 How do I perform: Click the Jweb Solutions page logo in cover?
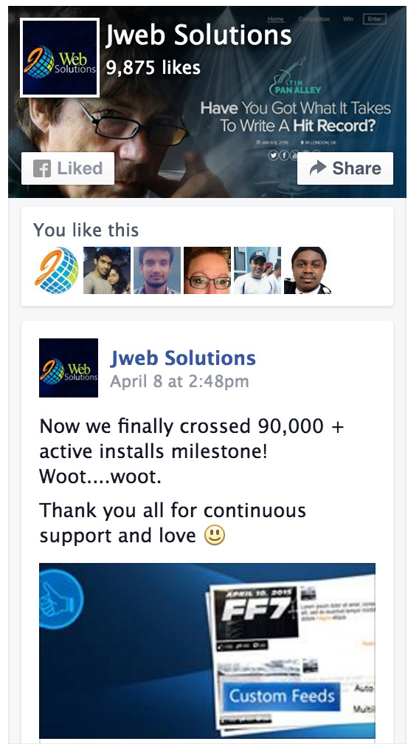pos(60,58)
